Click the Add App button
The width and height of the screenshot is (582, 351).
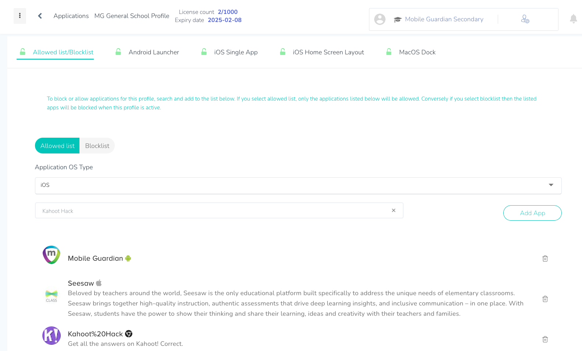coord(532,213)
